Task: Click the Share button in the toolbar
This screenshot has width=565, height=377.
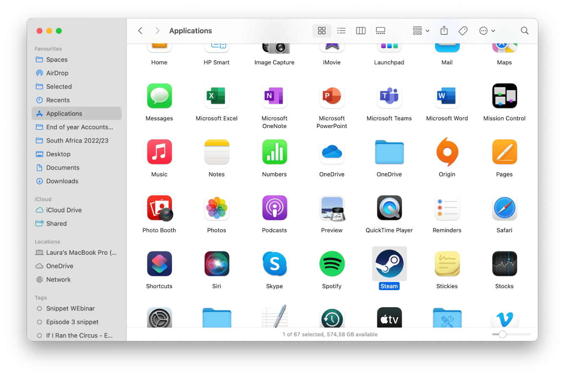Action: point(444,30)
